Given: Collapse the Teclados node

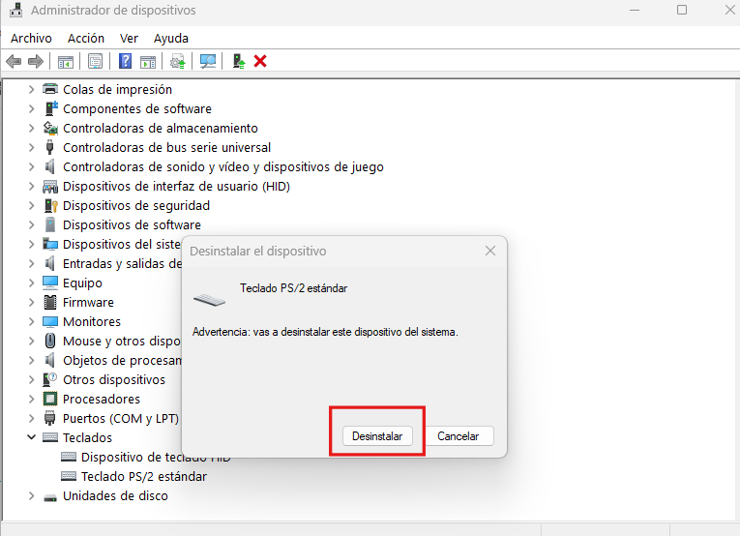Looking at the screenshot, I should pos(31,437).
